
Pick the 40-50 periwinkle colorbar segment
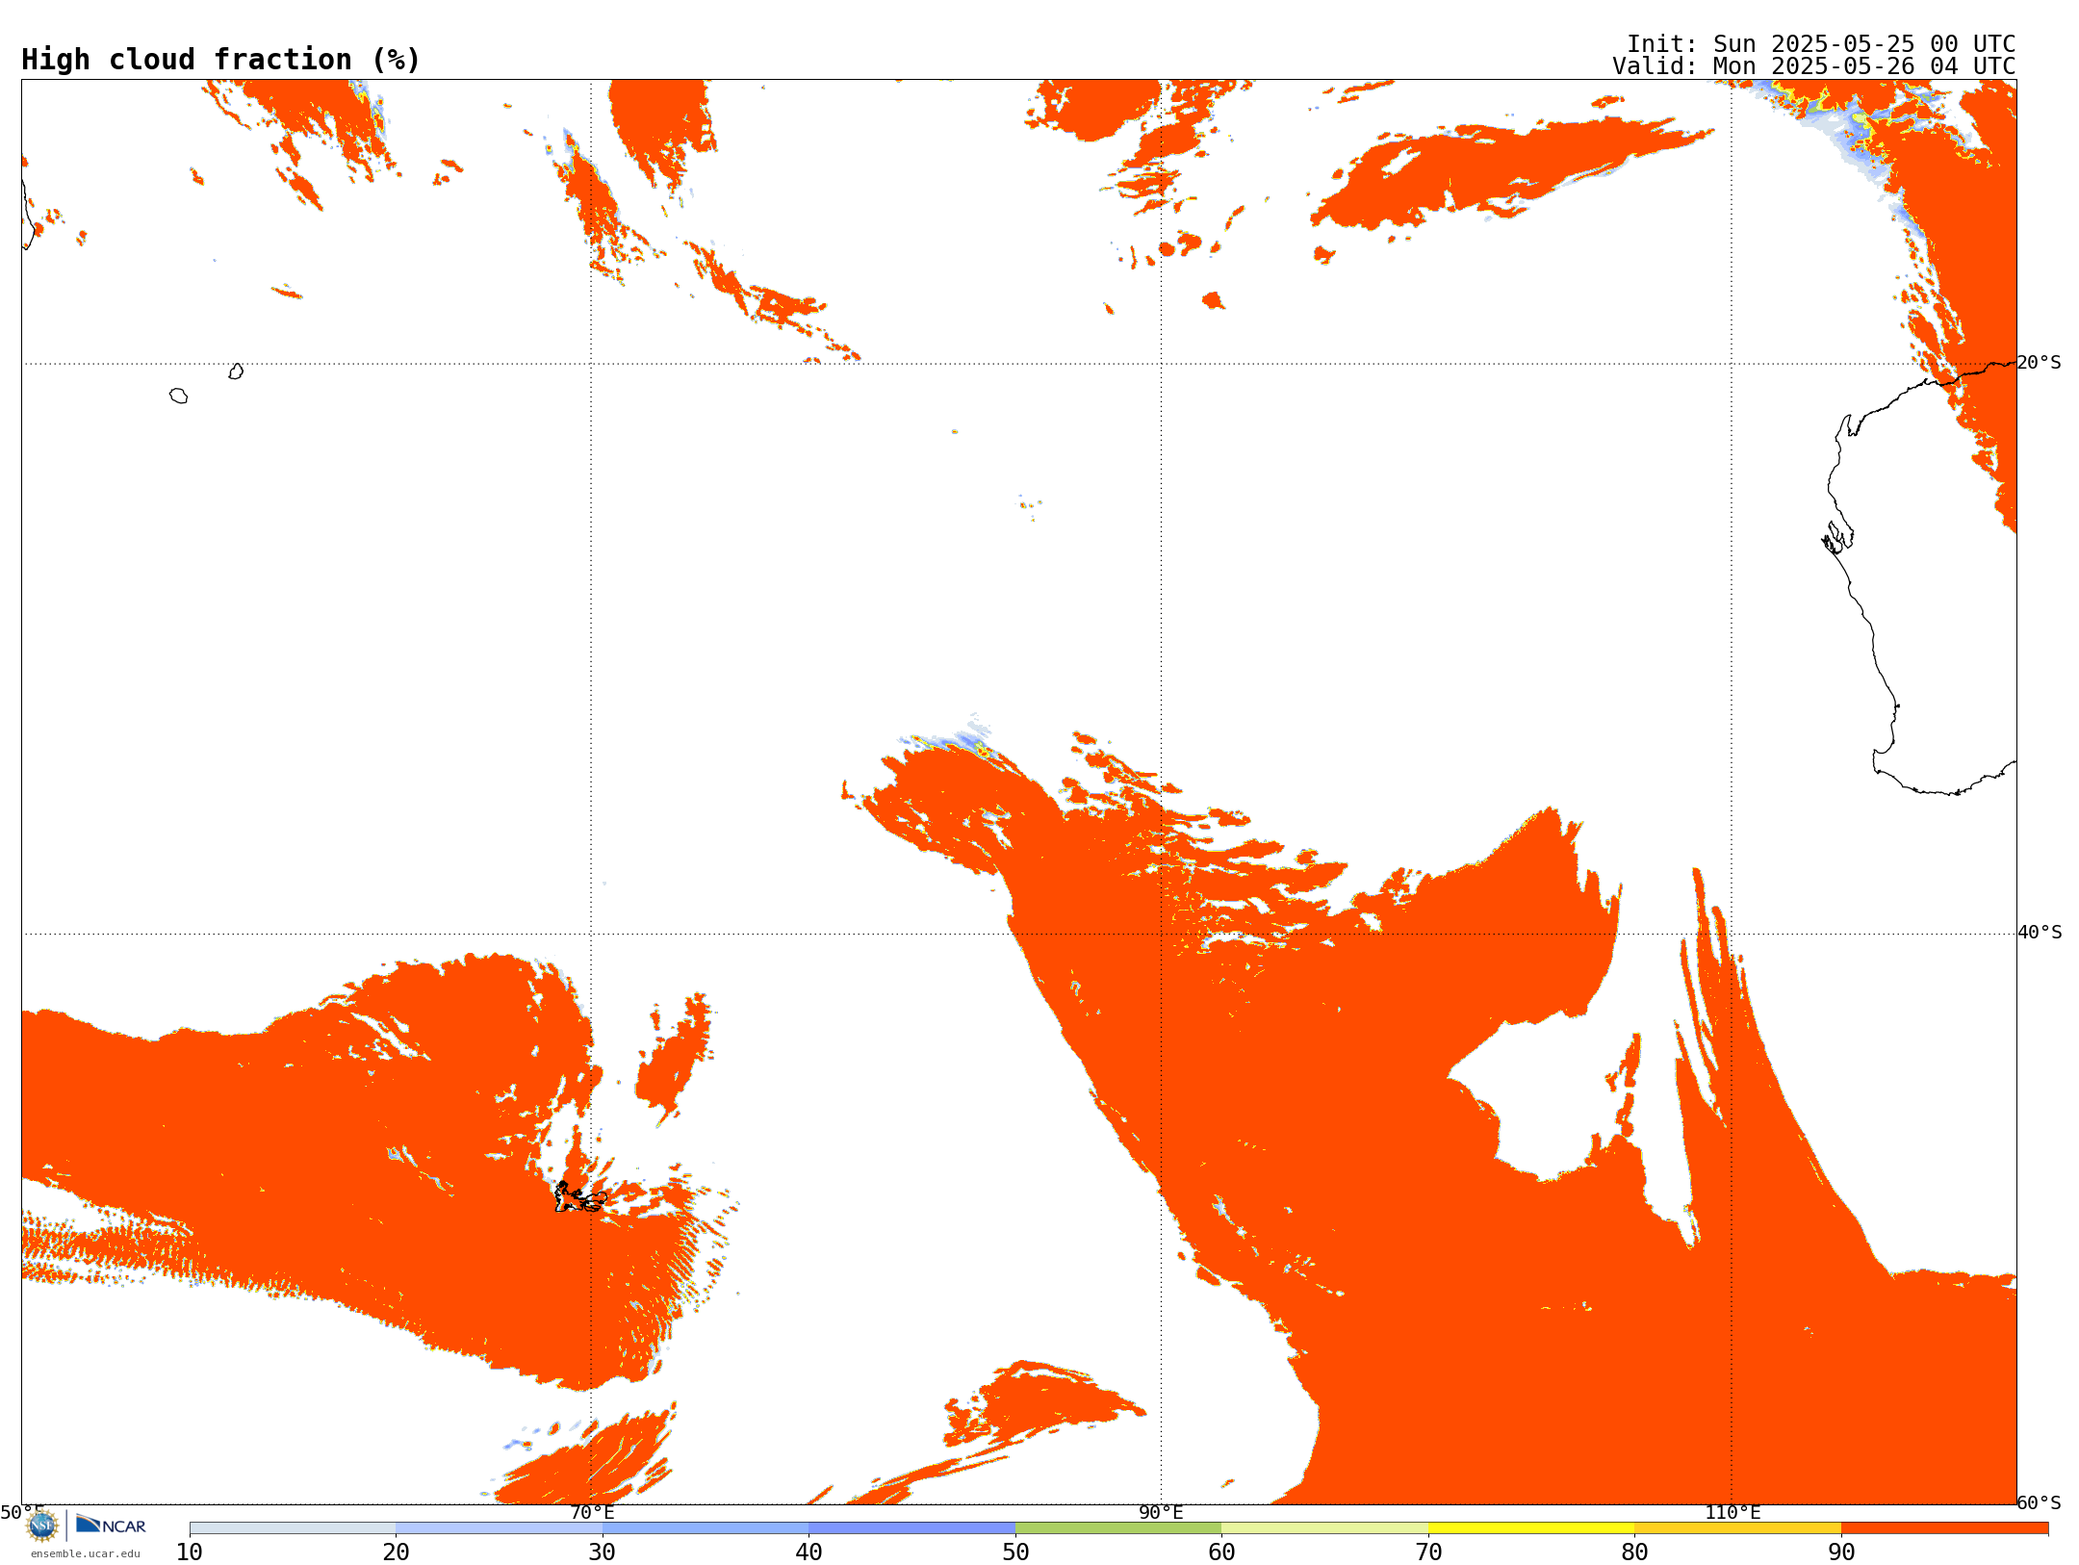(x=911, y=1528)
